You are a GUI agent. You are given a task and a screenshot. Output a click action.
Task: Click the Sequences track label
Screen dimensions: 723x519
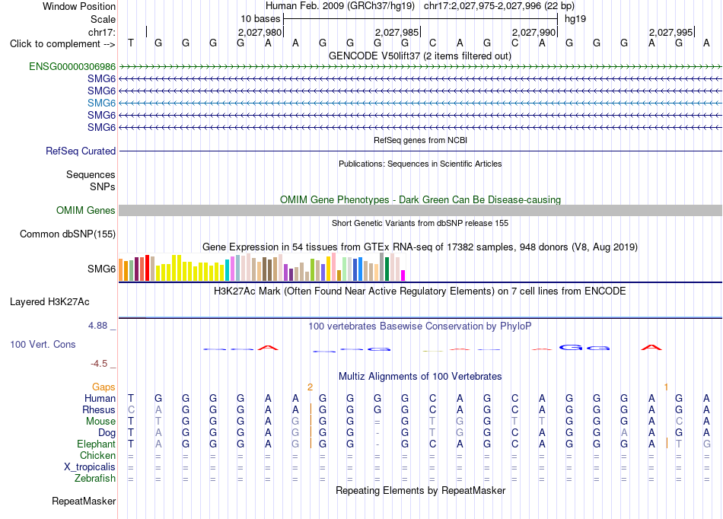point(91,175)
